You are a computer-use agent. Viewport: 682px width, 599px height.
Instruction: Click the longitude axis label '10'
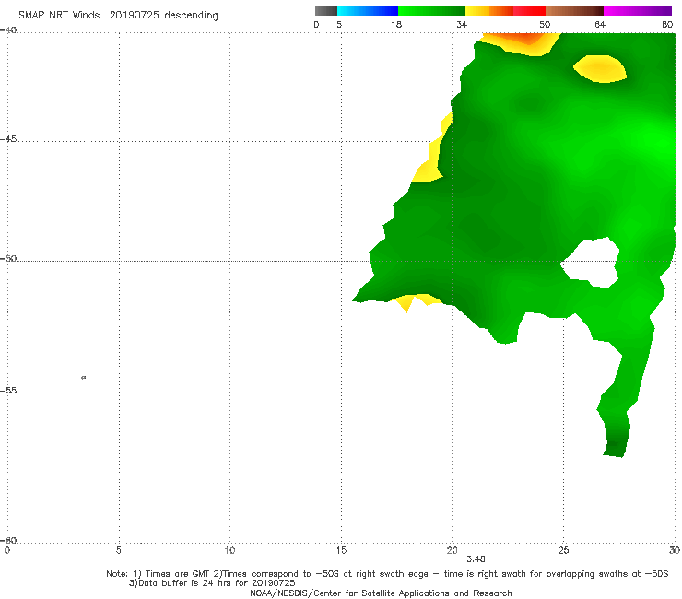pyautogui.click(x=229, y=550)
